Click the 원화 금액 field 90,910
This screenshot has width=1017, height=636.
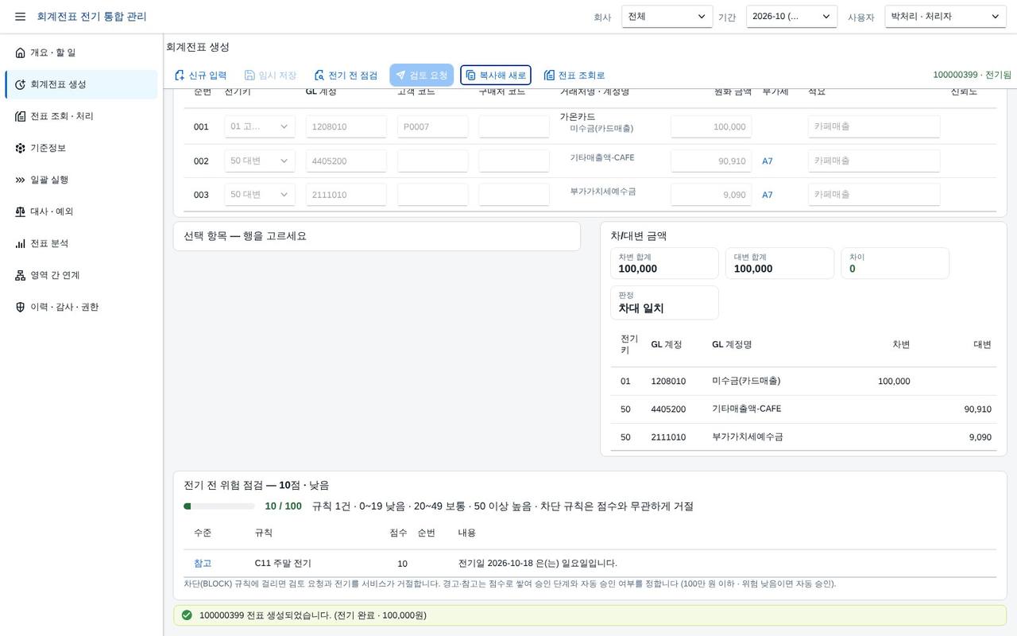711,161
